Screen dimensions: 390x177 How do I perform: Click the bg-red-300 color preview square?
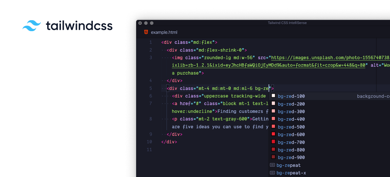pyautogui.click(x=273, y=111)
